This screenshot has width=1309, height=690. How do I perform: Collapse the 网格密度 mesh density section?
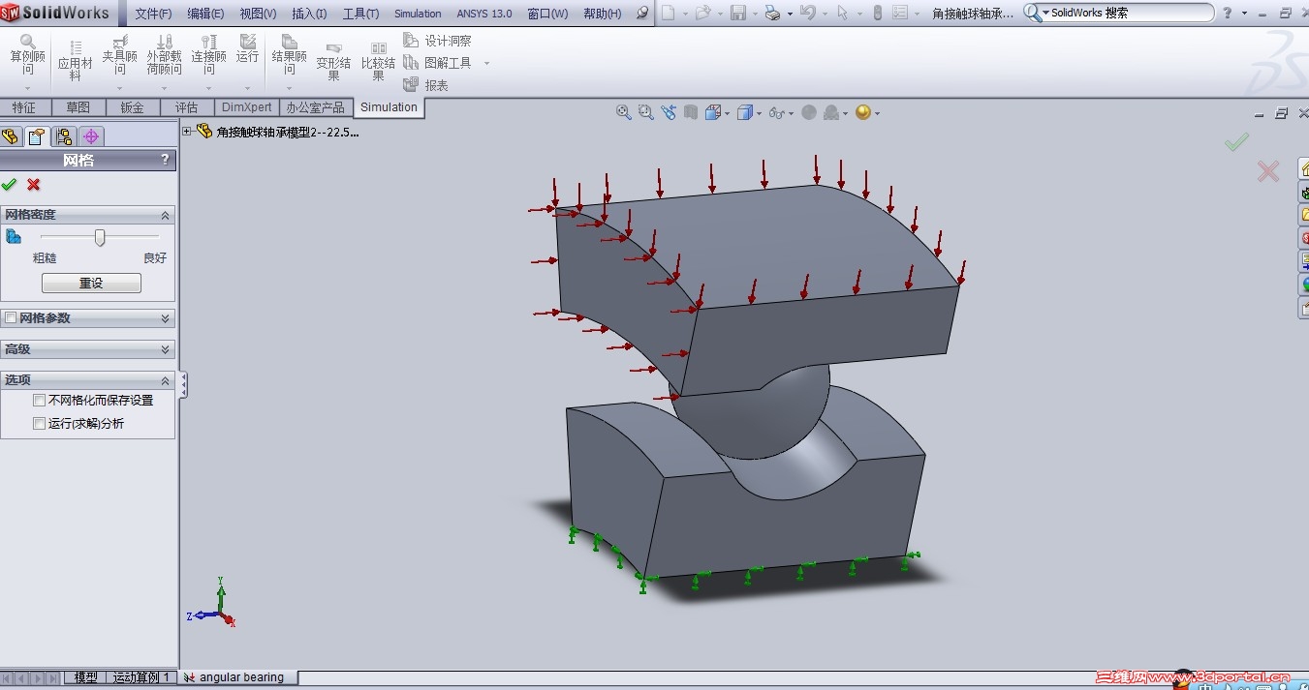[x=165, y=215]
